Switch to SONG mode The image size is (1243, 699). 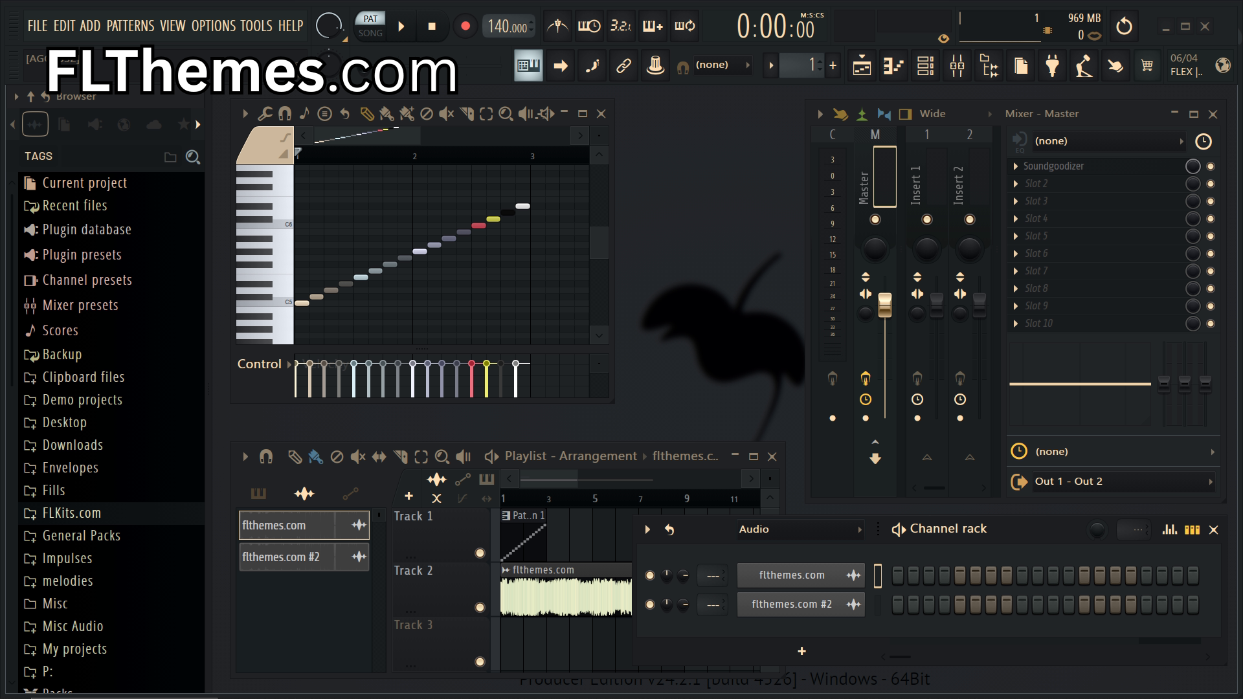pos(370,33)
